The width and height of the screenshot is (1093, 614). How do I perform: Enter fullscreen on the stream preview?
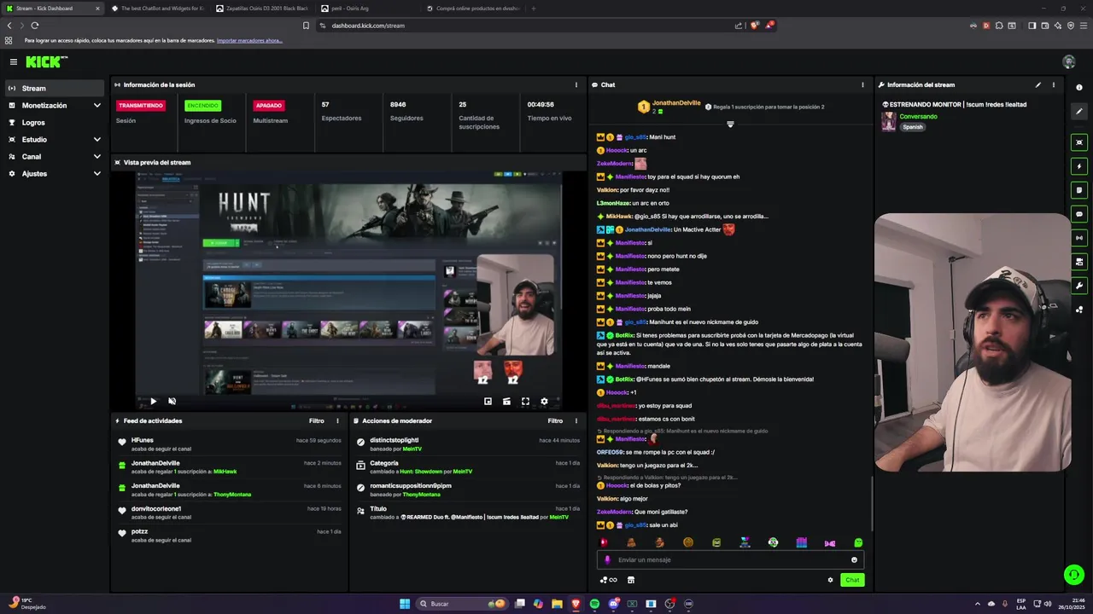pyautogui.click(x=525, y=401)
